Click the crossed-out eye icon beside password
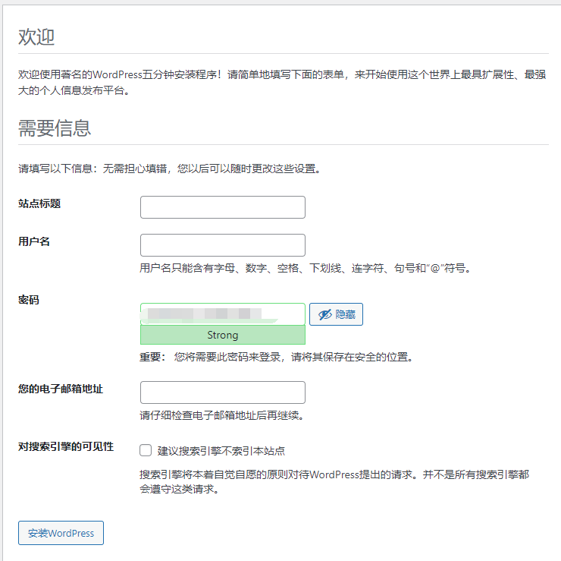Screen dimensions: 561x561 [325, 314]
